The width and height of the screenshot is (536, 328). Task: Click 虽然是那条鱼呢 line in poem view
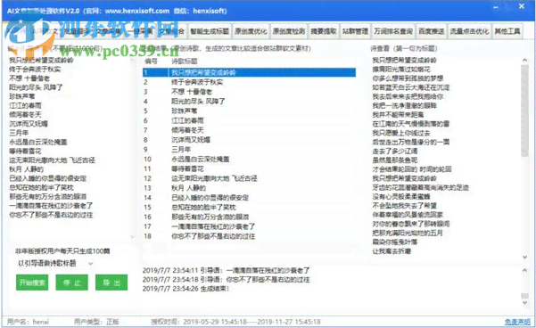pyautogui.click(x=395, y=160)
